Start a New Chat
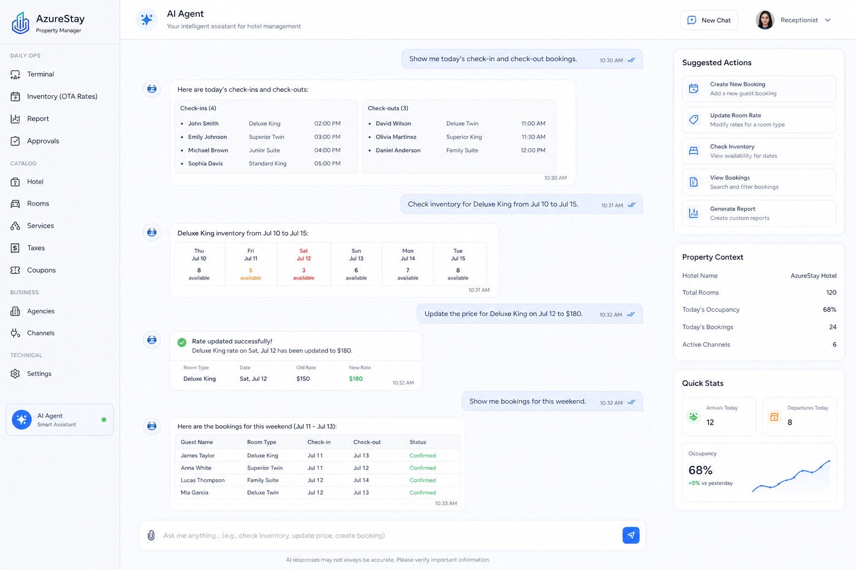The width and height of the screenshot is (856, 570). [709, 20]
